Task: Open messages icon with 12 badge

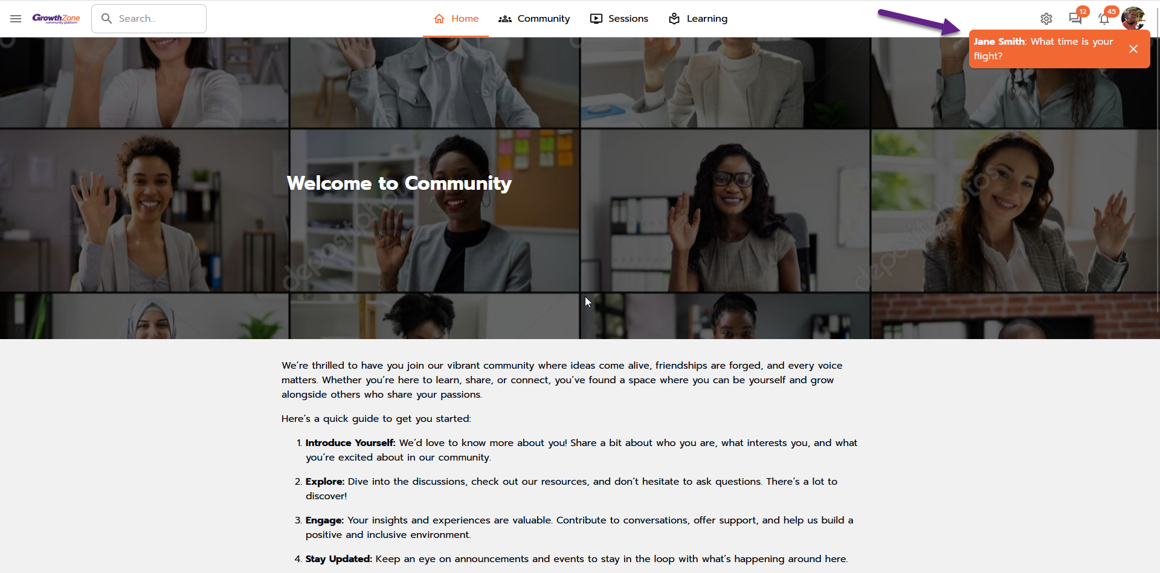Action: click(x=1075, y=18)
